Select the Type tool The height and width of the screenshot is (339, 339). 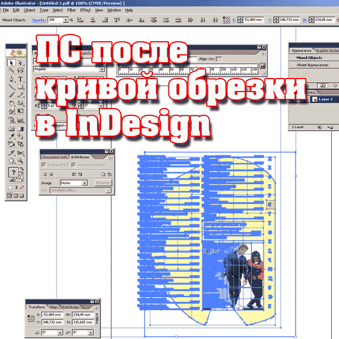click(20, 79)
